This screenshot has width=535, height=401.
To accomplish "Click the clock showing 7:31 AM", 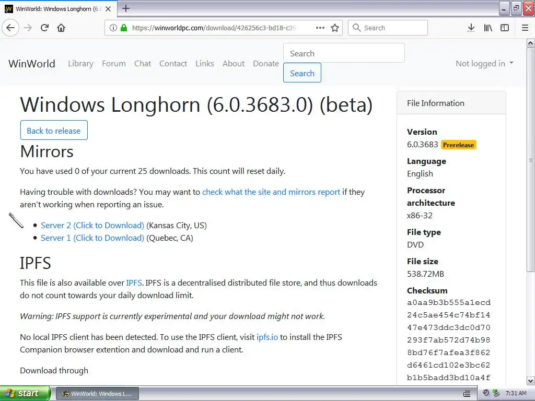I will [516, 393].
